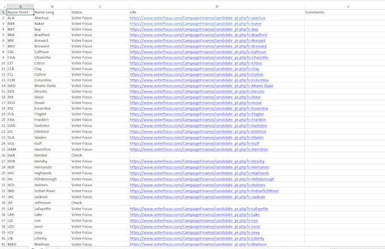Image resolution: width=385 pixels, height=249 pixels.
Task: Select the 'DAD' short name cell
Action: coord(20,86)
